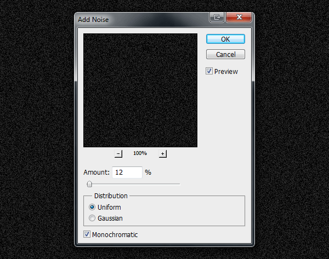Click the dialog title bar arrow icon
329x259 pixels.
217,17
